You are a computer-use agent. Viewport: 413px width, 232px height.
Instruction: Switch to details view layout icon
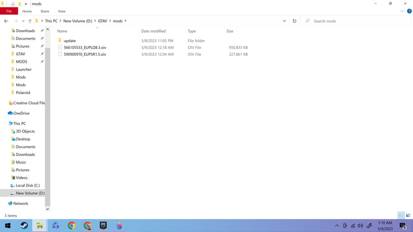[x=401, y=215]
